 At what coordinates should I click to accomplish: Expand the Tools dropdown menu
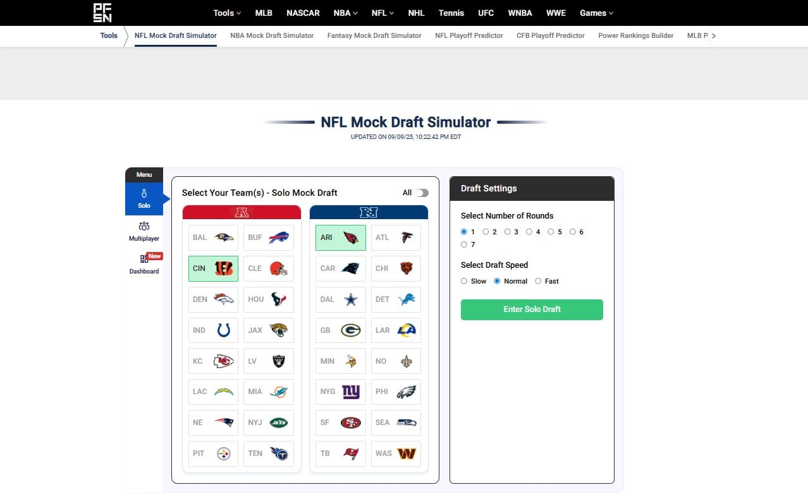[x=227, y=13]
